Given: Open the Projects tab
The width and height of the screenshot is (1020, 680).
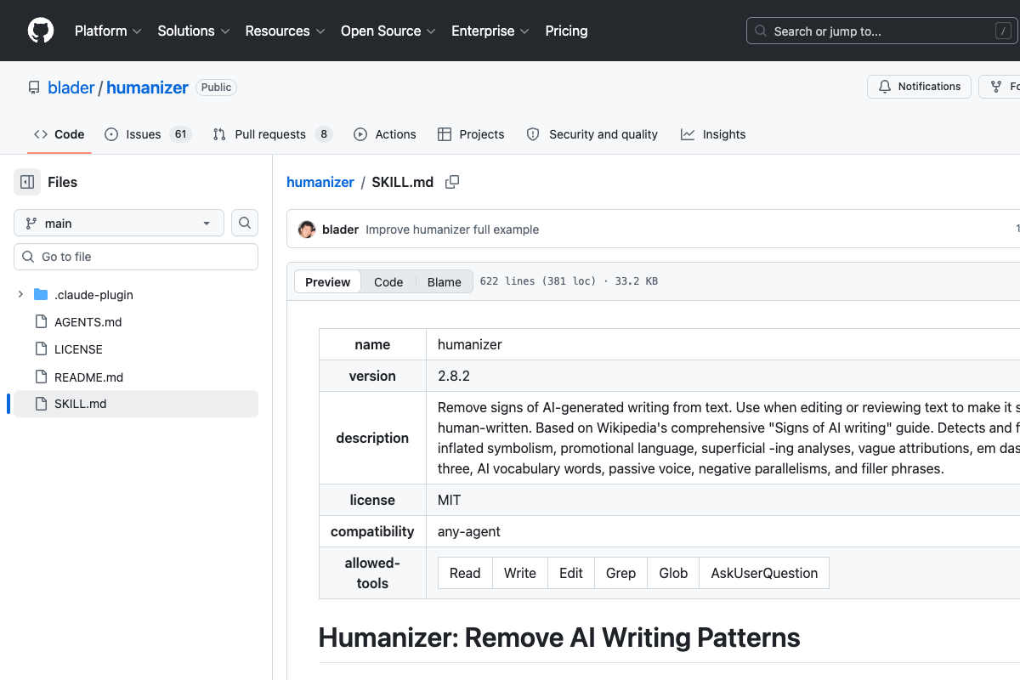Looking at the screenshot, I should (471, 134).
